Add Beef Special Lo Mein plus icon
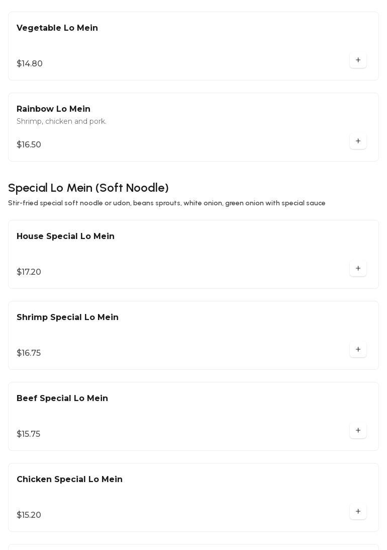The width and height of the screenshot is (387, 550). click(x=358, y=431)
